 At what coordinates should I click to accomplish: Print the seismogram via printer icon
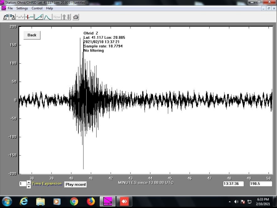[76, 17]
